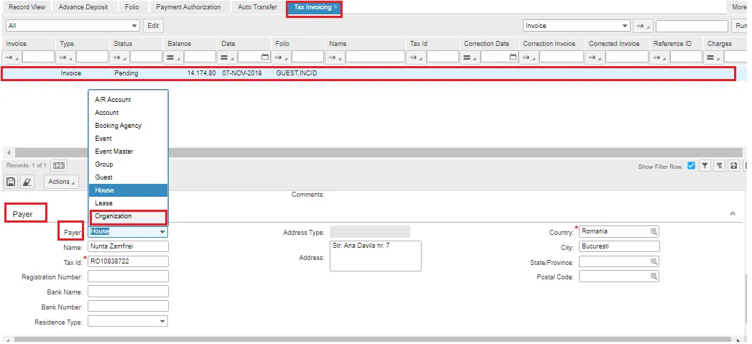
Task: Click the Name column filter input
Action: tap(375, 57)
